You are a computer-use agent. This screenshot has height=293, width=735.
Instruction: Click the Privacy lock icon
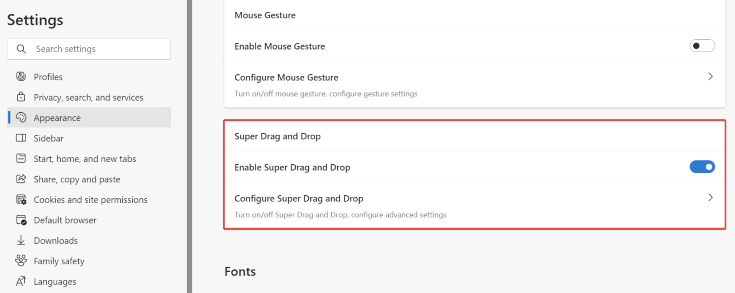(21, 97)
